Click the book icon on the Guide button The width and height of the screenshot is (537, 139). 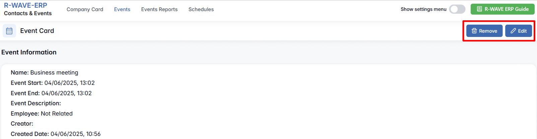(x=479, y=9)
